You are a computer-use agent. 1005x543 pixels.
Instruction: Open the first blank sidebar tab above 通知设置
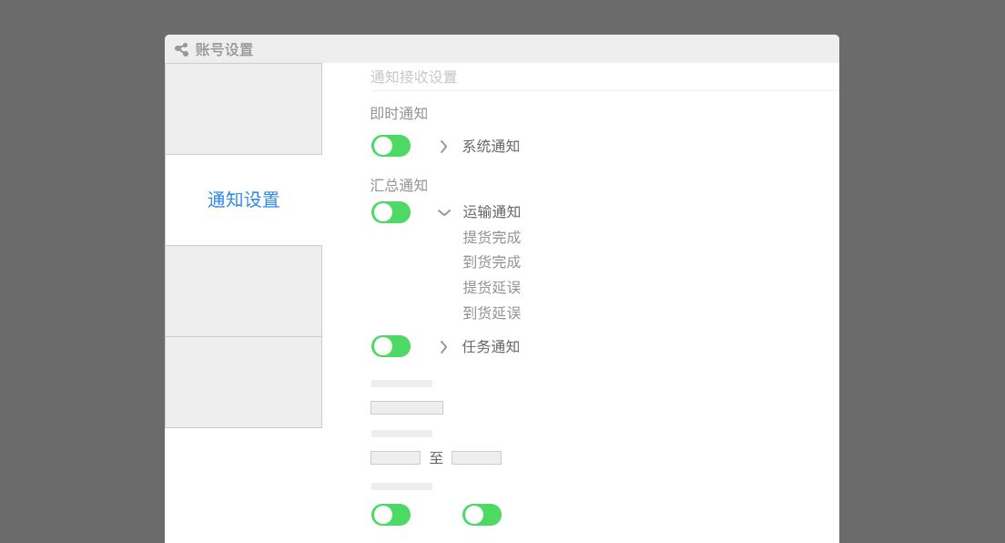click(x=244, y=108)
